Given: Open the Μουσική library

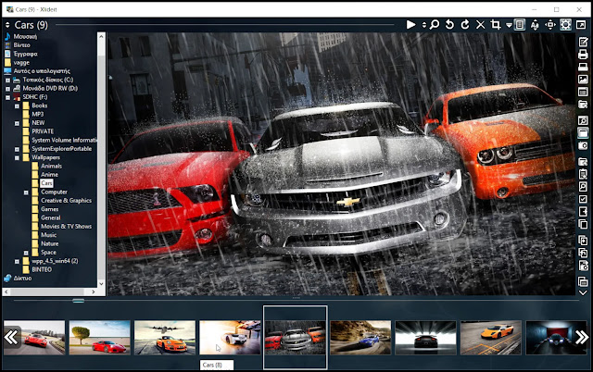Looking at the screenshot, I should click(x=25, y=37).
